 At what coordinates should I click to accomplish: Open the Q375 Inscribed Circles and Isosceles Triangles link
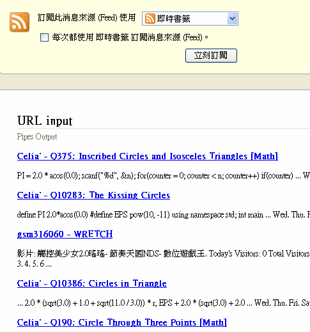tap(148, 156)
